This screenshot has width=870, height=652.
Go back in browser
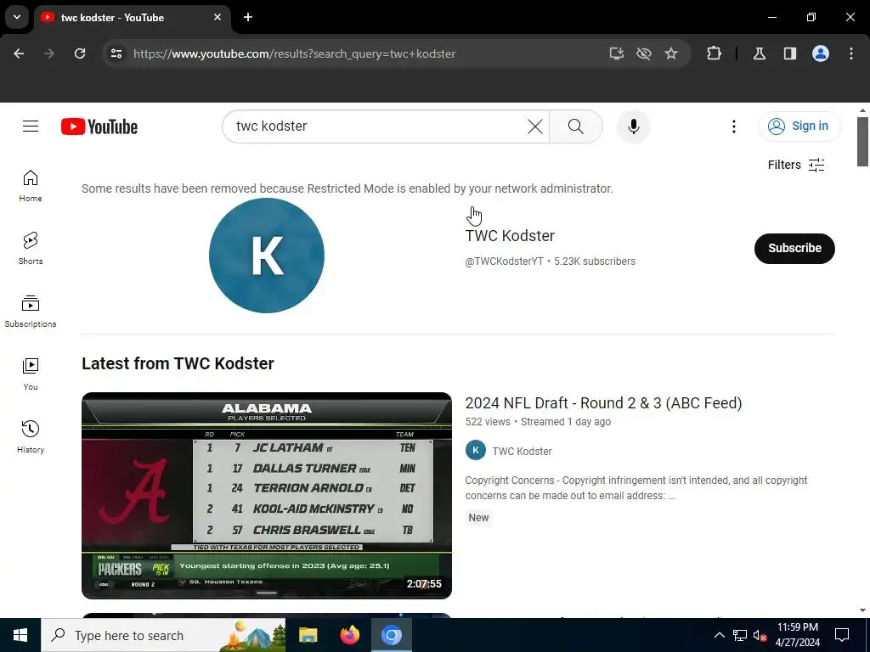19,53
